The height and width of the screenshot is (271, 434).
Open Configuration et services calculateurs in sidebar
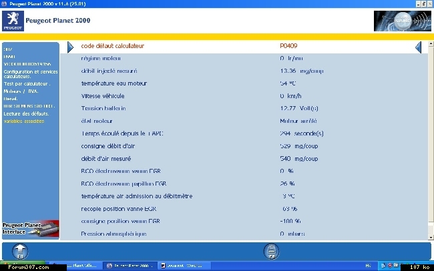click(31, 74)
